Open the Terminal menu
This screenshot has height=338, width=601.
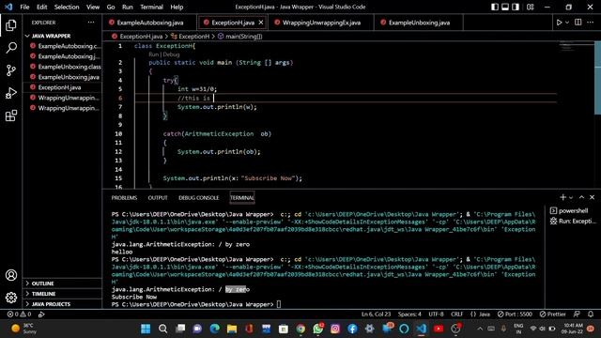coord(151,7)
